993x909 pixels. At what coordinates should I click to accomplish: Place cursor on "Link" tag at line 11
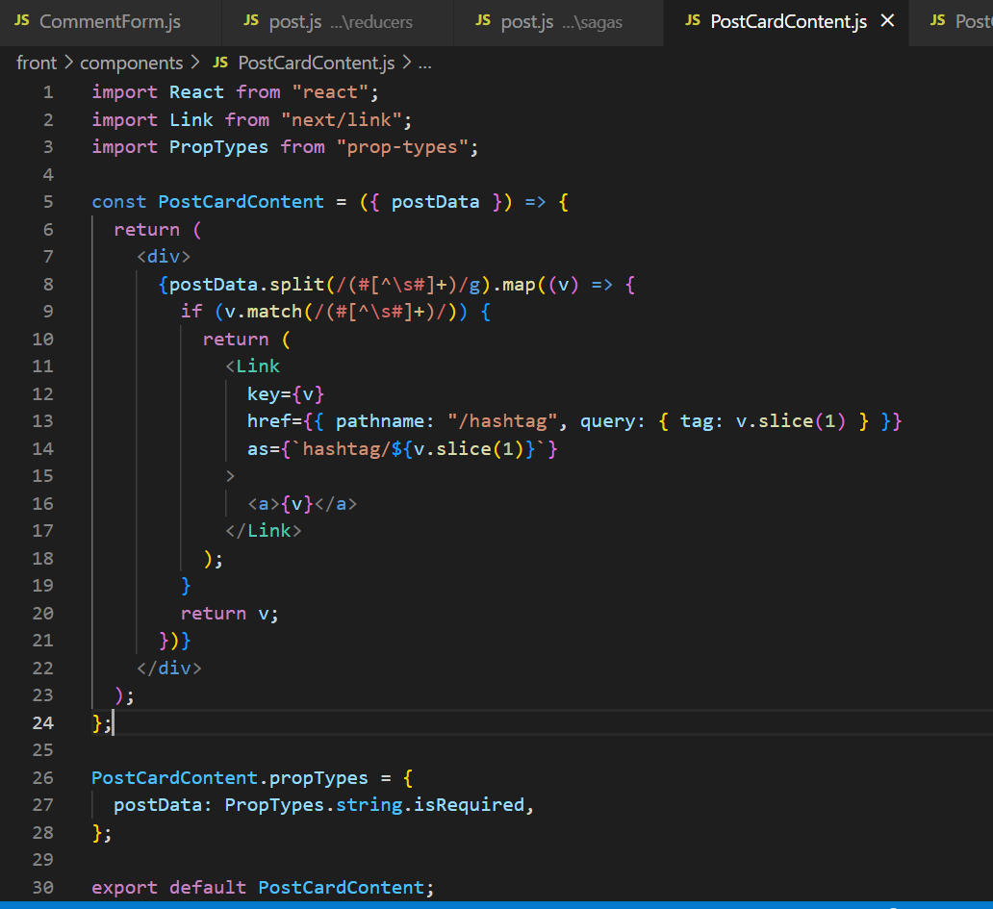click(258, 366)
